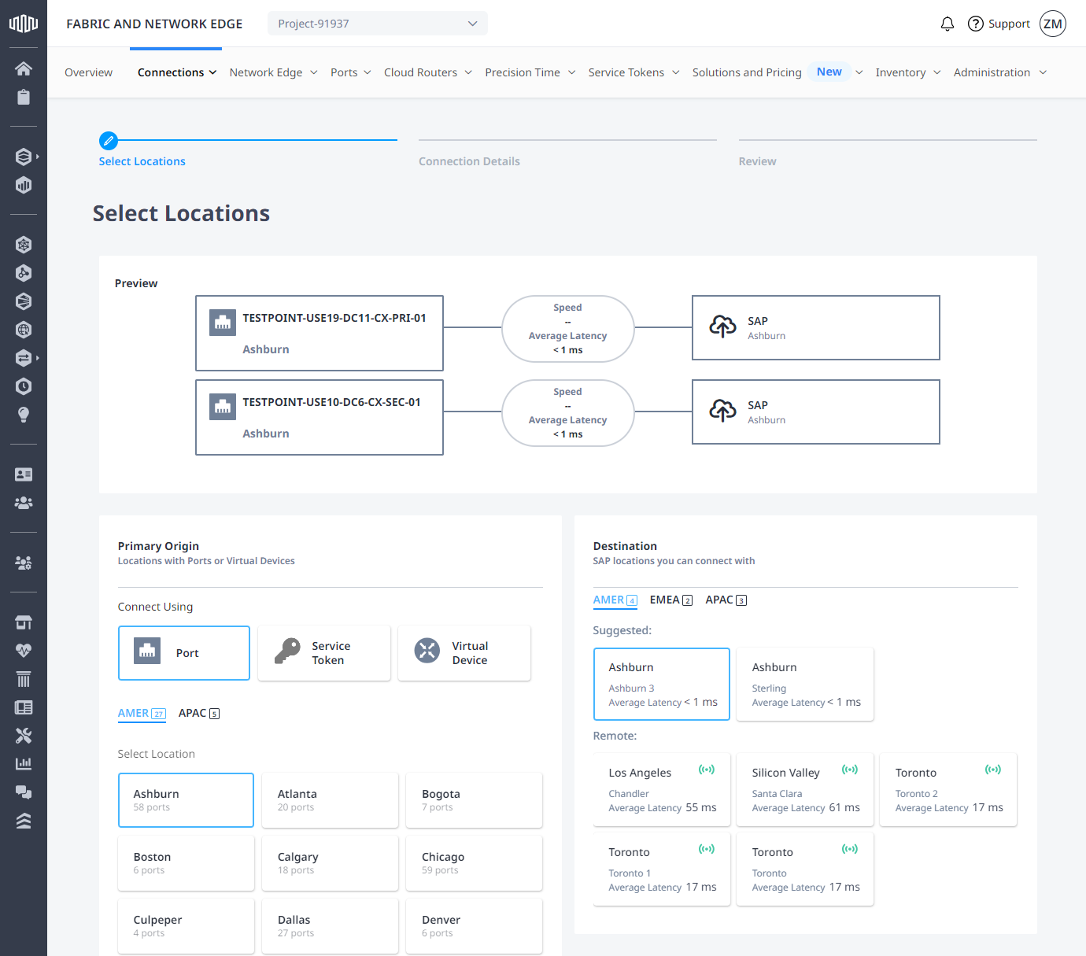The width and height of the screenshot is (1086, 956).
Task: Select Silicon Valley Santa Clara destination
Action: (805, 789)
